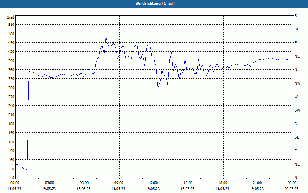Click the 06:00 time axis label
Image resolution: width=308 pixels, height=193 pixels.
click(x=85, y=183)
